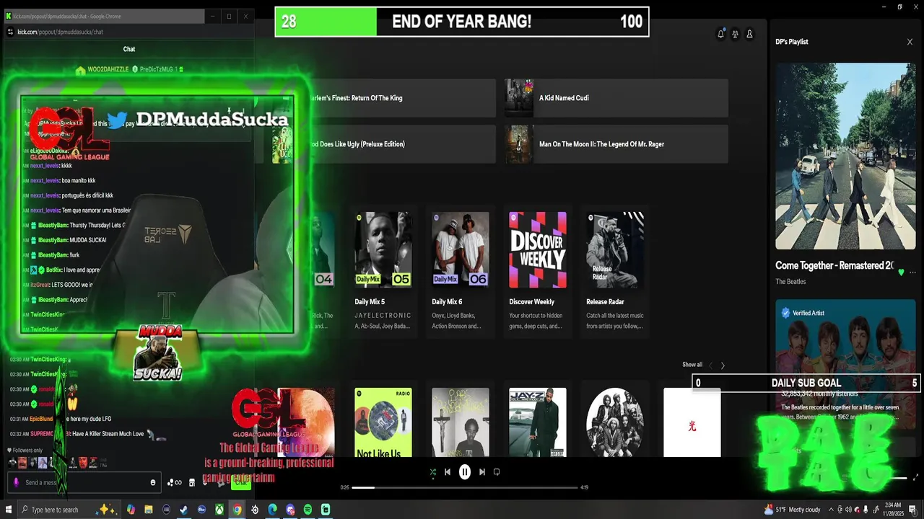The height and width of the screenshot is (519, 924).
Task: Open Microsoft Copilot from taskbar
Action: tap(130, 510)
